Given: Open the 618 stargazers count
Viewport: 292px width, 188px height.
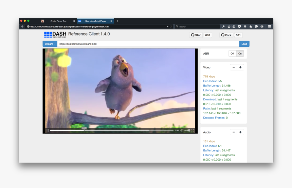Looking at the screenshot, I should [x=207, y=35].
